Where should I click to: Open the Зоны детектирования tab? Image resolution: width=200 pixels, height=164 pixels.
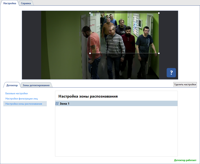(36, 85)
